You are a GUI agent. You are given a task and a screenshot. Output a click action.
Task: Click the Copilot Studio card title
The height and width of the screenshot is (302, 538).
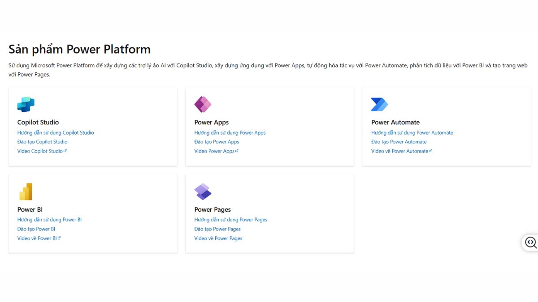click(38, 122)
